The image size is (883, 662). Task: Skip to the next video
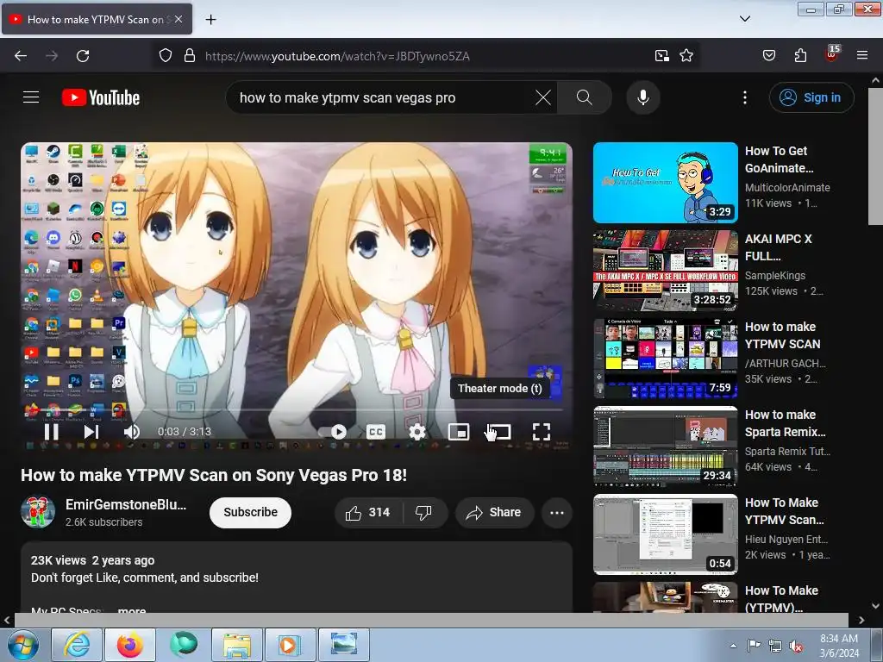91,432
